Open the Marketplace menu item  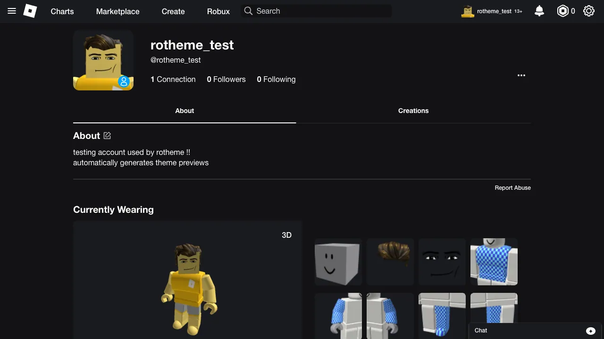[x=117, y=11]
